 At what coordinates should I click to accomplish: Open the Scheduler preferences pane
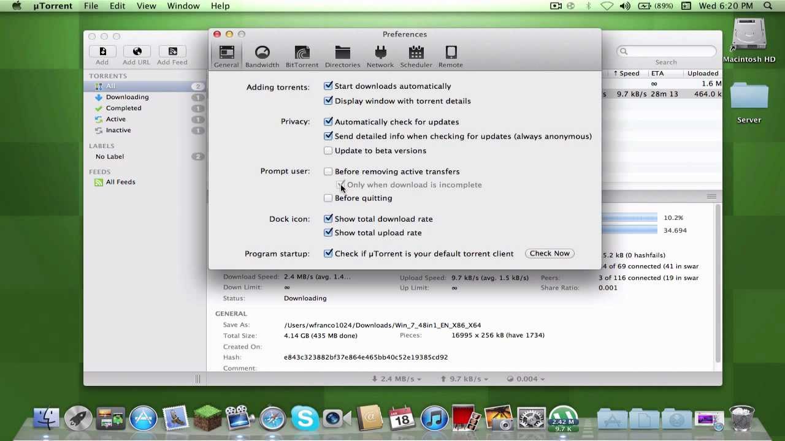click(x=416, y=56)
